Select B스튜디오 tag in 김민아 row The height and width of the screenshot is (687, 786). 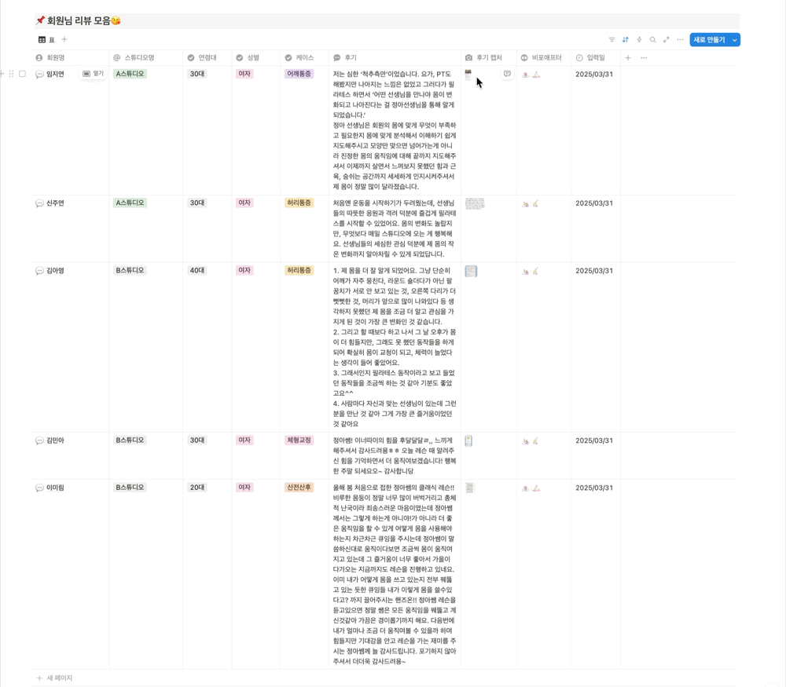click(130, 440)
